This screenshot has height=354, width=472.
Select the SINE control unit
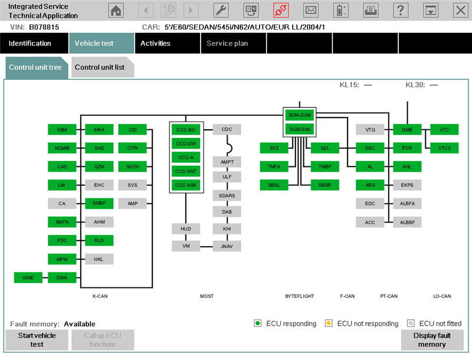(x=28, y=277)
